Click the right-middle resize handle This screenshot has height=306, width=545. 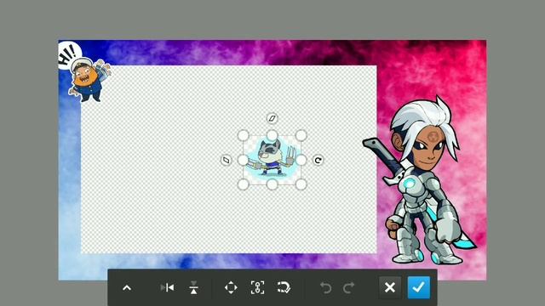(x=301, y=160)
